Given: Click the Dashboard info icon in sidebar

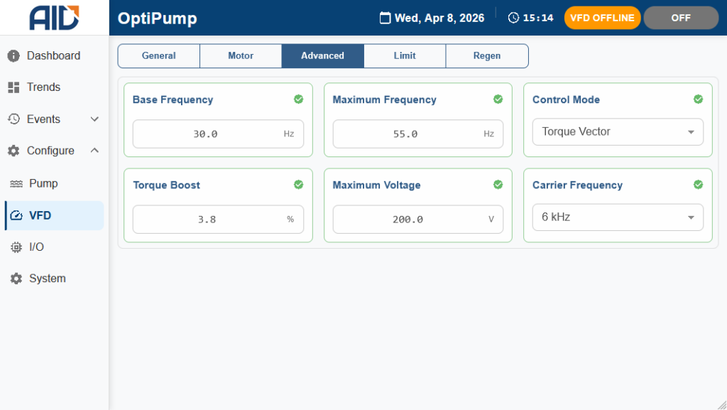Looking at the screenshot, I should (x=13, y=55).
